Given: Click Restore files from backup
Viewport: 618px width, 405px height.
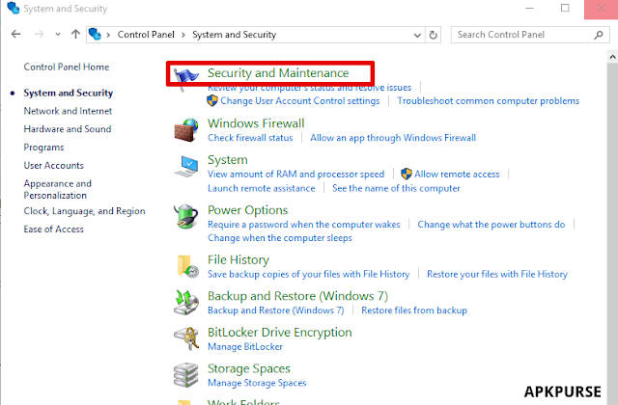Looking at the screenshot, I should point(414,310).
